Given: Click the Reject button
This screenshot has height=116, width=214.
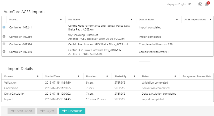Looking at the screenshot, I should (x=47, y=111).
